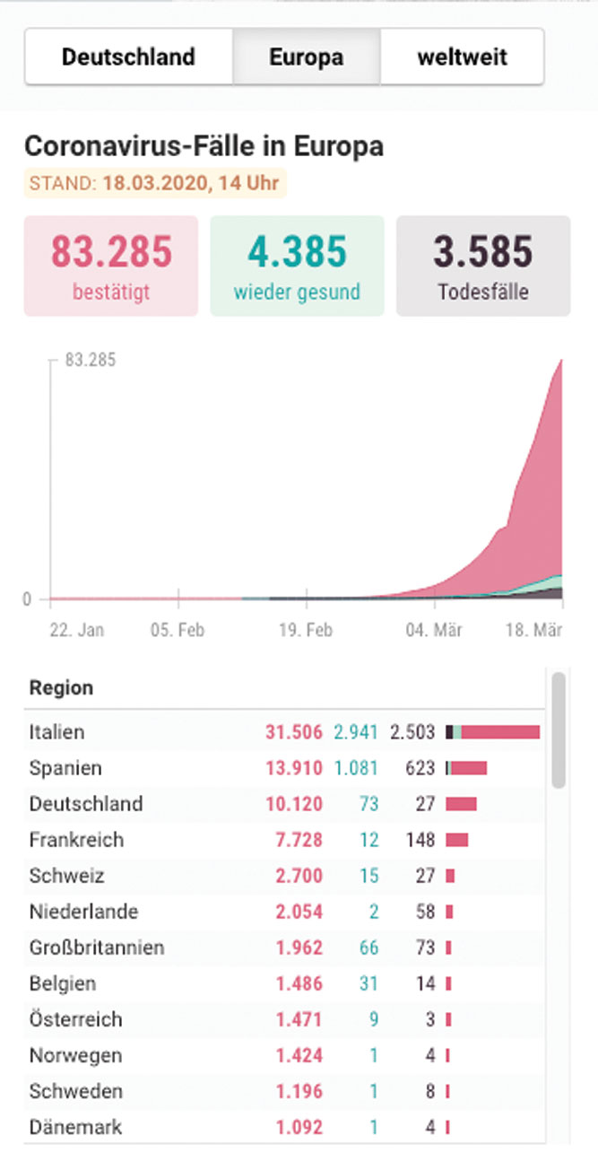Click the 83.285 bestätigt card
This screenshot has height=1170, width=598.
point(110,266)
